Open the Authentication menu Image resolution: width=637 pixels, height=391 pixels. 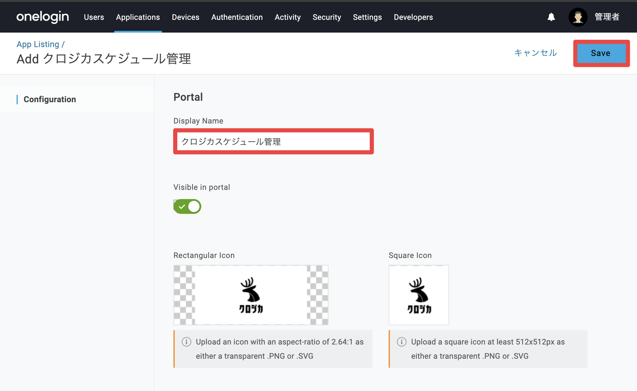237,17
